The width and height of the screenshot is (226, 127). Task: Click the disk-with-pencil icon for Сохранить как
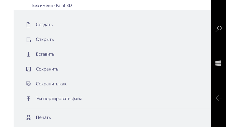[28, 84]
